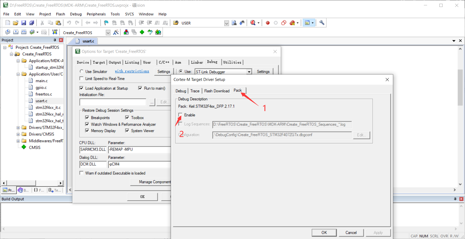Screen dimensions: 465x239
Task: Select the Use ST-Link Debugger radio button
Action: pyautogui.click(x=181, y=71)
